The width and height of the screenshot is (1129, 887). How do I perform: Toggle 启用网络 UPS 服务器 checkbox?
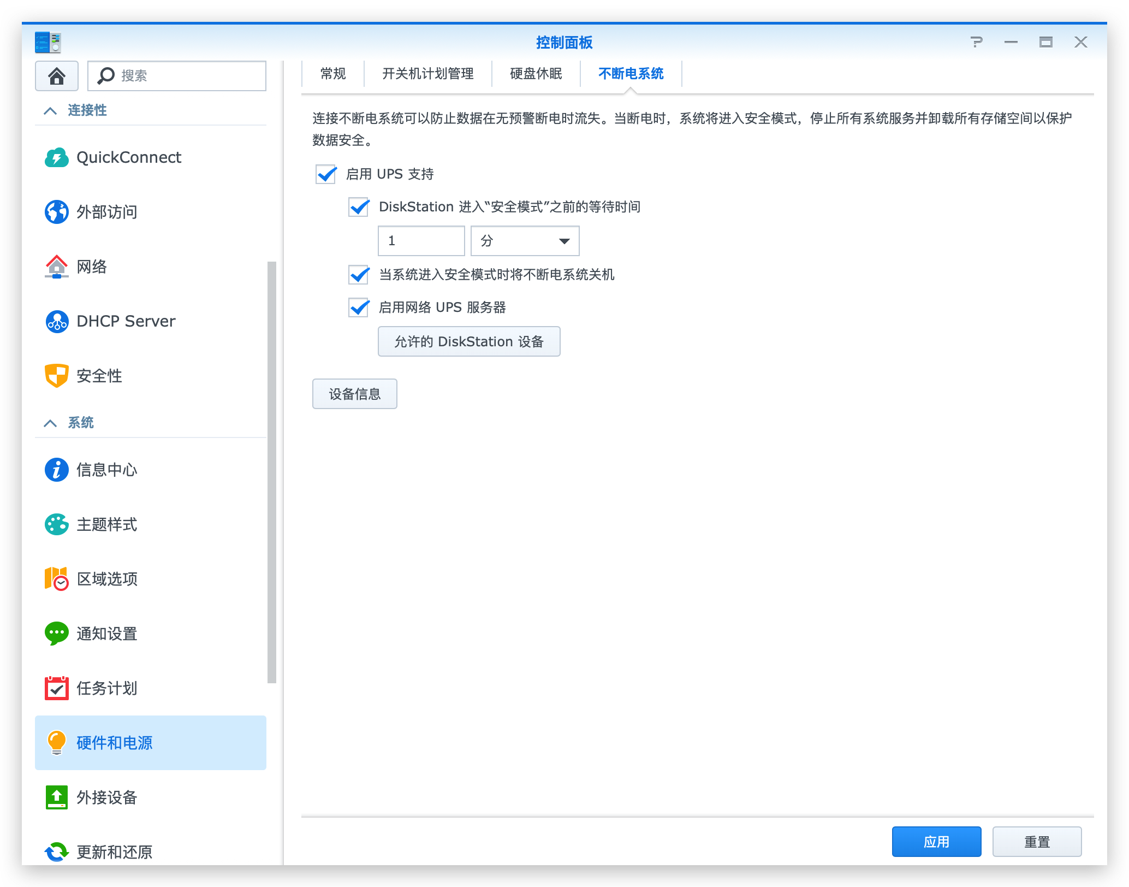point(359,308)
